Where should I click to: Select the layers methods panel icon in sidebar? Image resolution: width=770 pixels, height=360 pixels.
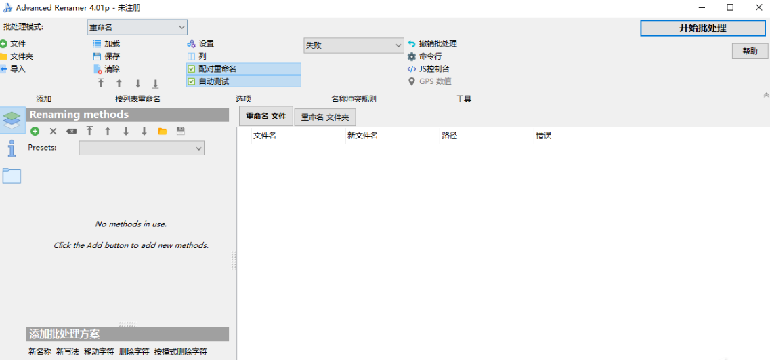point(12,121)
